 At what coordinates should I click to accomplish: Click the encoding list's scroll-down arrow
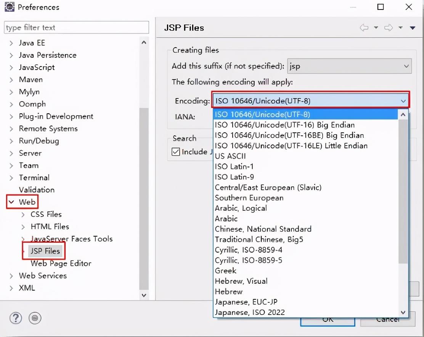(x=403, y=312)
